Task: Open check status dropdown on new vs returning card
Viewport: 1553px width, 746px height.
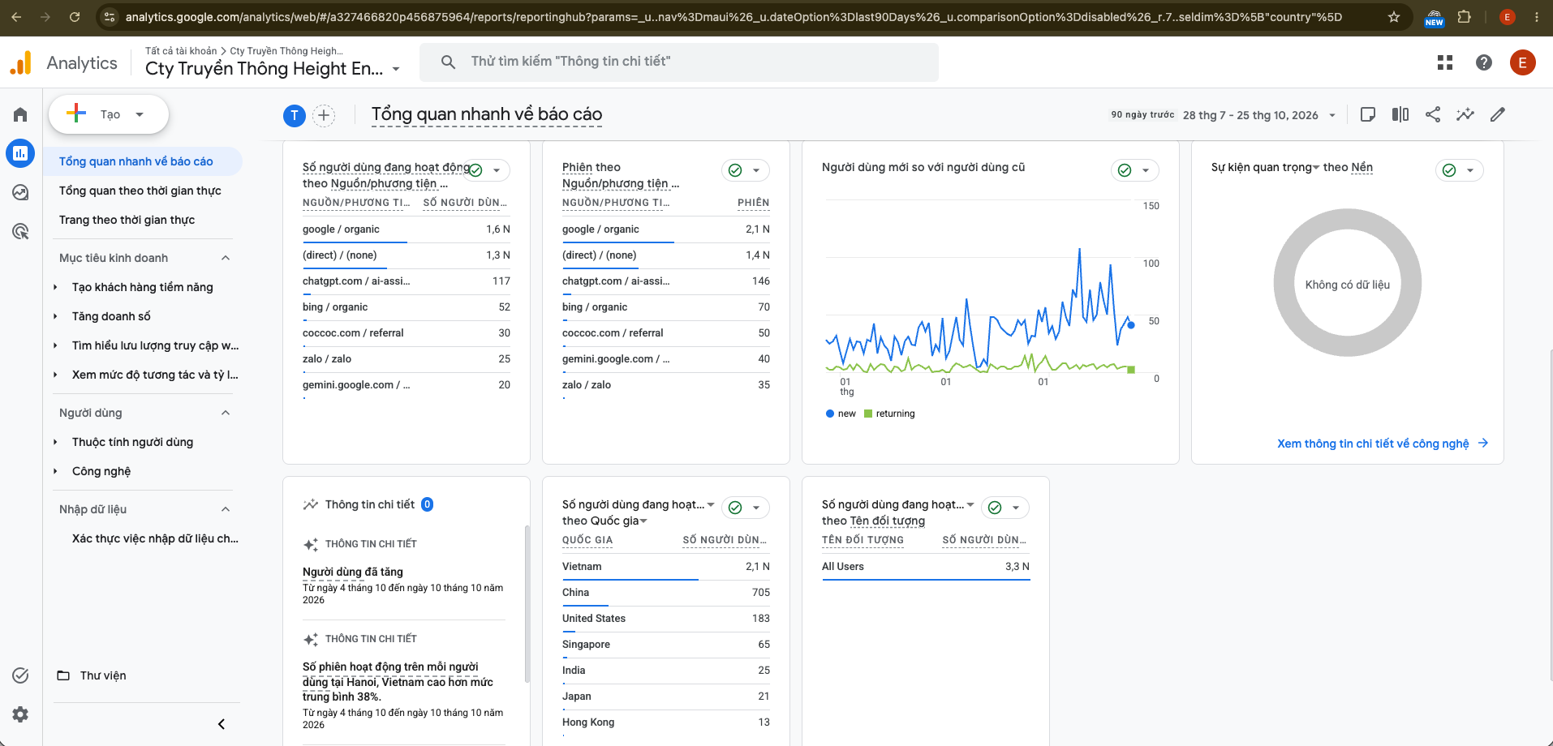Action: click(x=1135, y=170)
